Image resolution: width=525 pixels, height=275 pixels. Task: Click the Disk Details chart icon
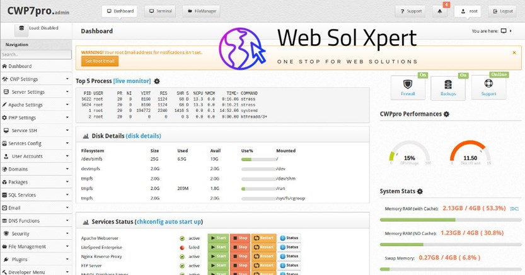86,136
